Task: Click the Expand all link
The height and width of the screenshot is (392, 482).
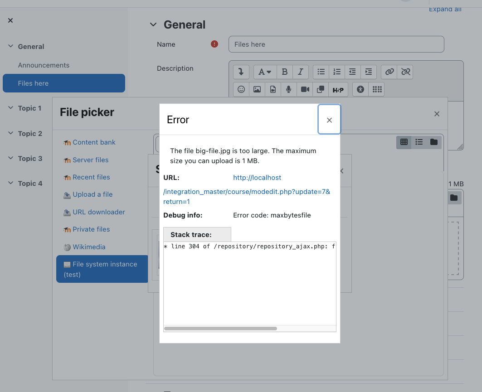Action: [445, 9]
